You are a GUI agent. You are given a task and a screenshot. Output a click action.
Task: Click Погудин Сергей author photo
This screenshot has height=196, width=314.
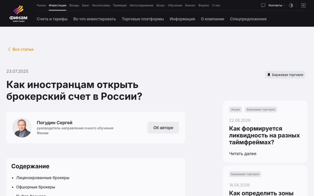(22, 128)
